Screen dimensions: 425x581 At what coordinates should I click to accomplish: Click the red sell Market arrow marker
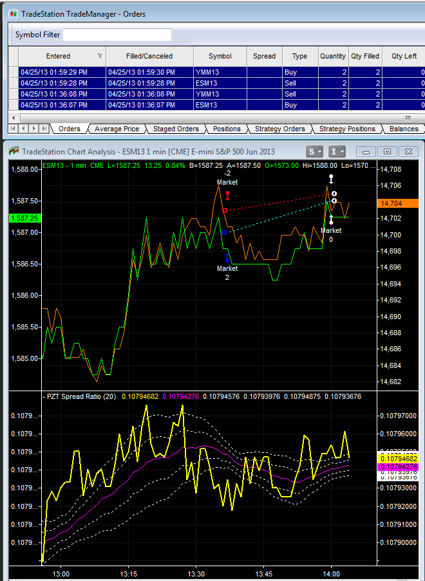pyautogui.click(x=227, y=196)
